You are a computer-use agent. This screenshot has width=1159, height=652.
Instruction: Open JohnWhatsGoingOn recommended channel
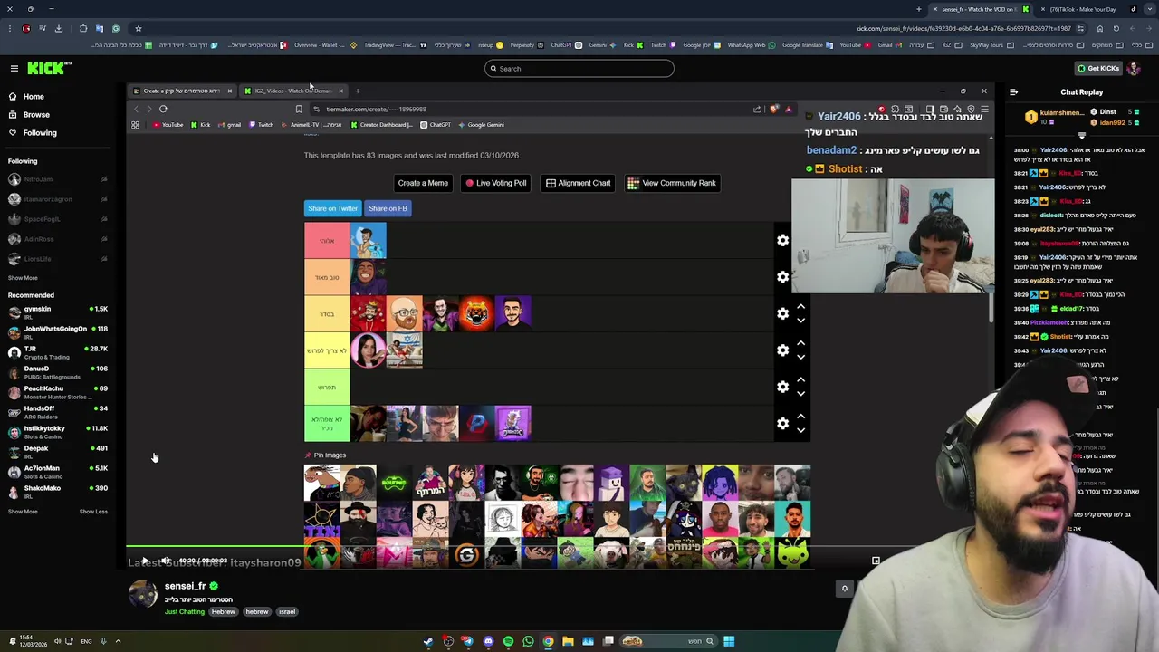pyautogui.click(x=58, y=332)
